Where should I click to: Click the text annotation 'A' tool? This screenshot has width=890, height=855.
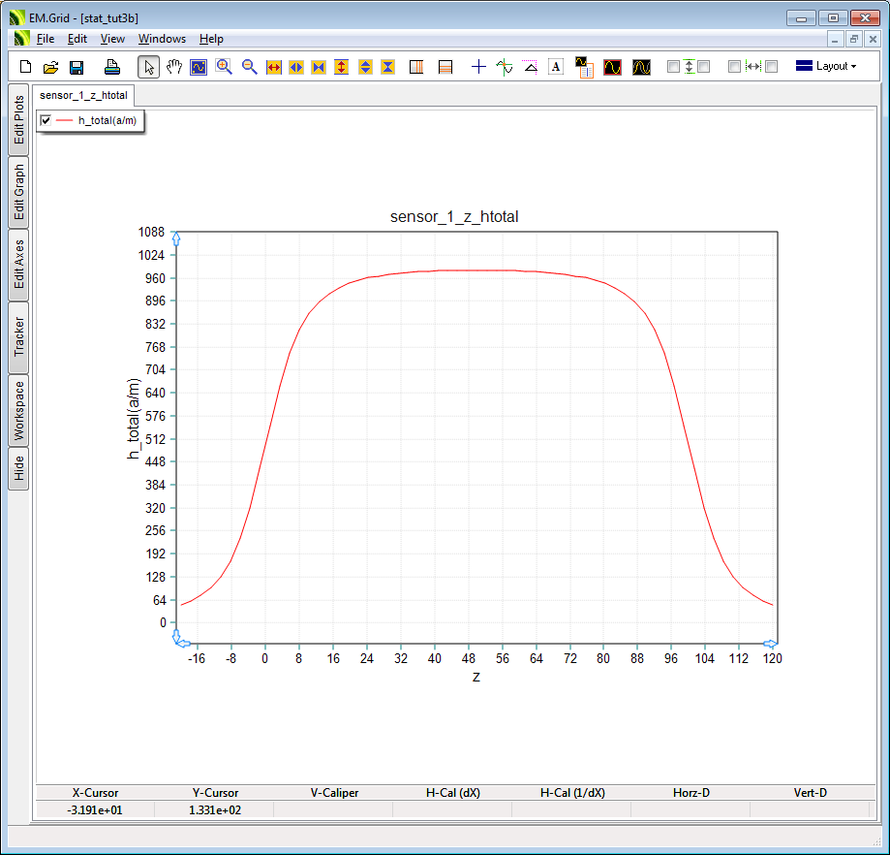pyautogui.click(x=556, y=67)
